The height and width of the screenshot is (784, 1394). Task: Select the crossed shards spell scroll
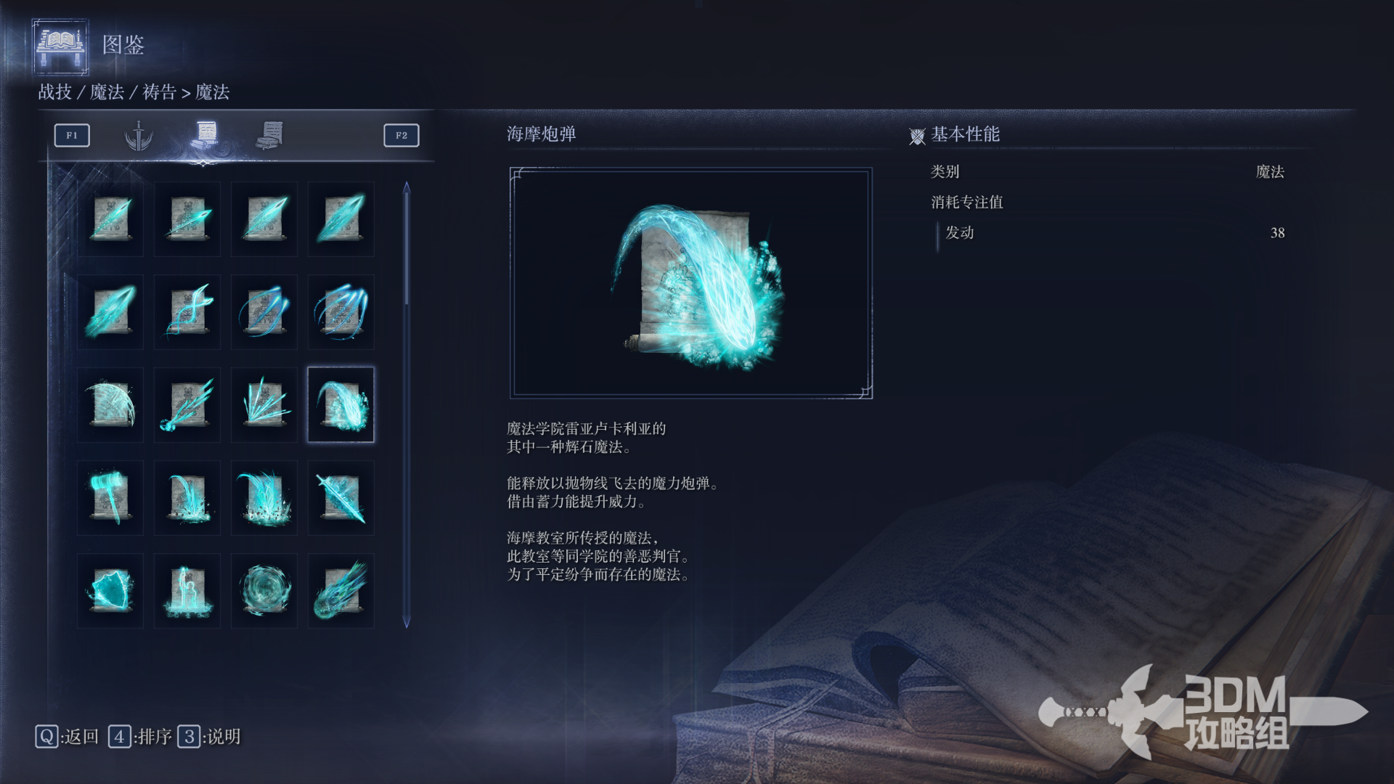(264, 404)
